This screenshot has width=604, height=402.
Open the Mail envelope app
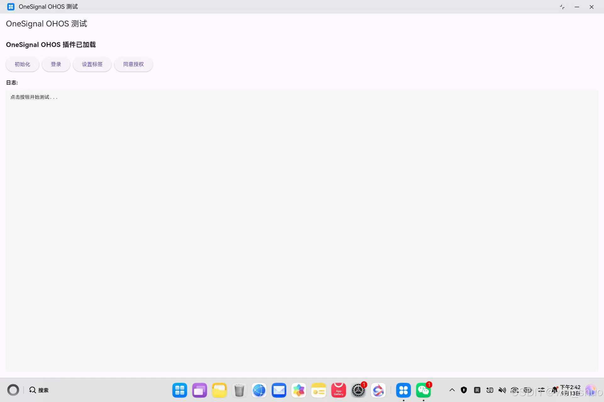click(279, 390)
